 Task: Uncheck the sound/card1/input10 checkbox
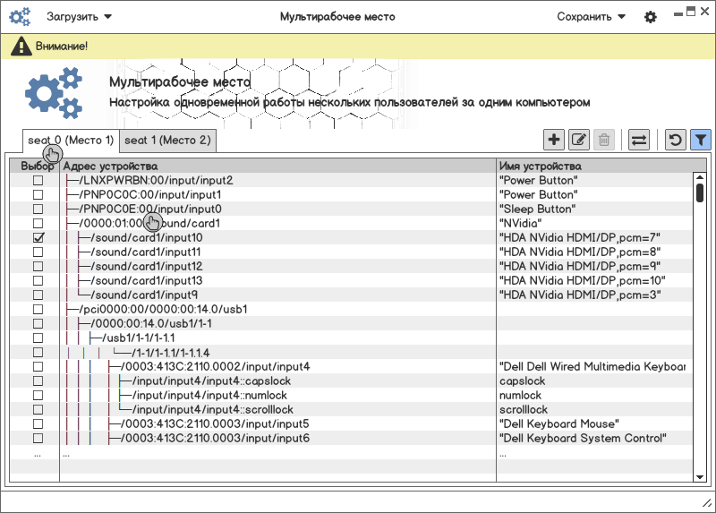click(38, 237)
